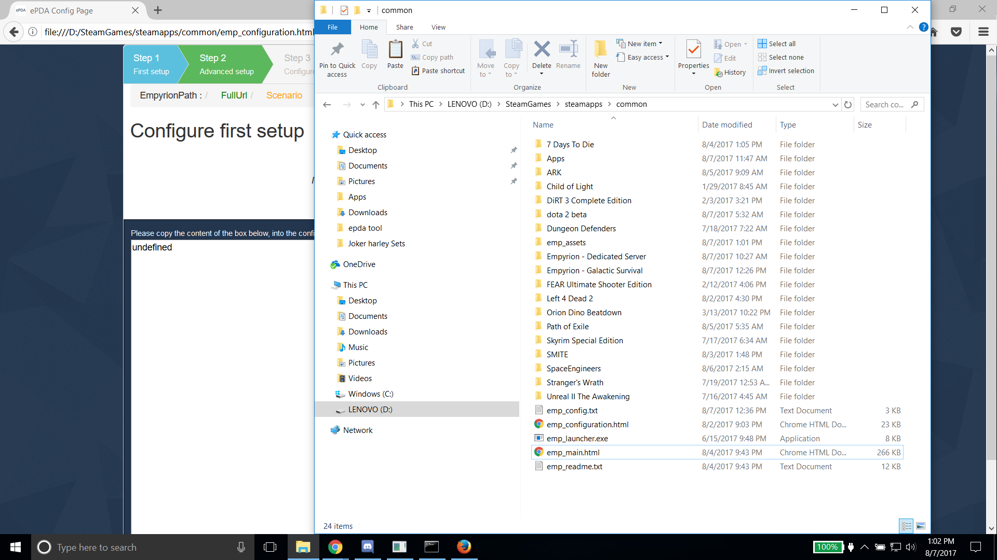Open Firefox from the taskbar
Image resolution: width=997 pixels, height=560 pixels.
coord(464,547)
